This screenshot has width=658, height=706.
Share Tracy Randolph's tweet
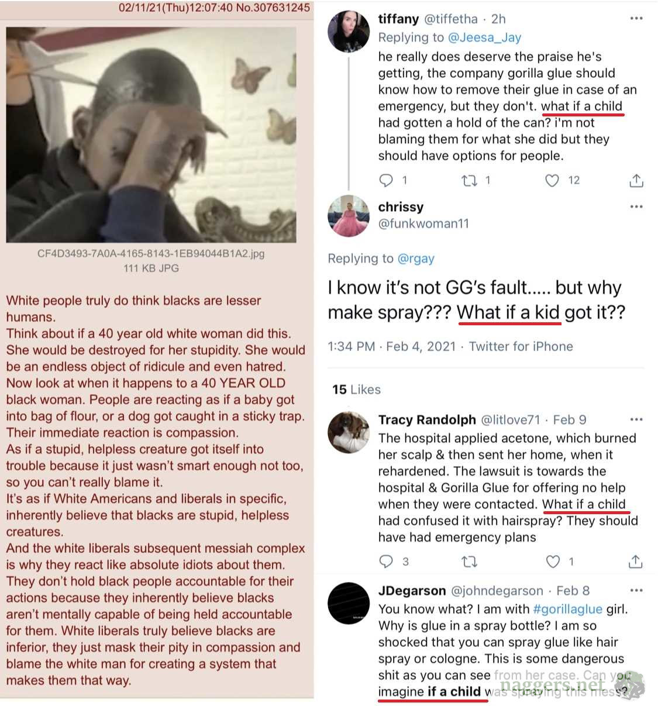(x=636, y=562)
